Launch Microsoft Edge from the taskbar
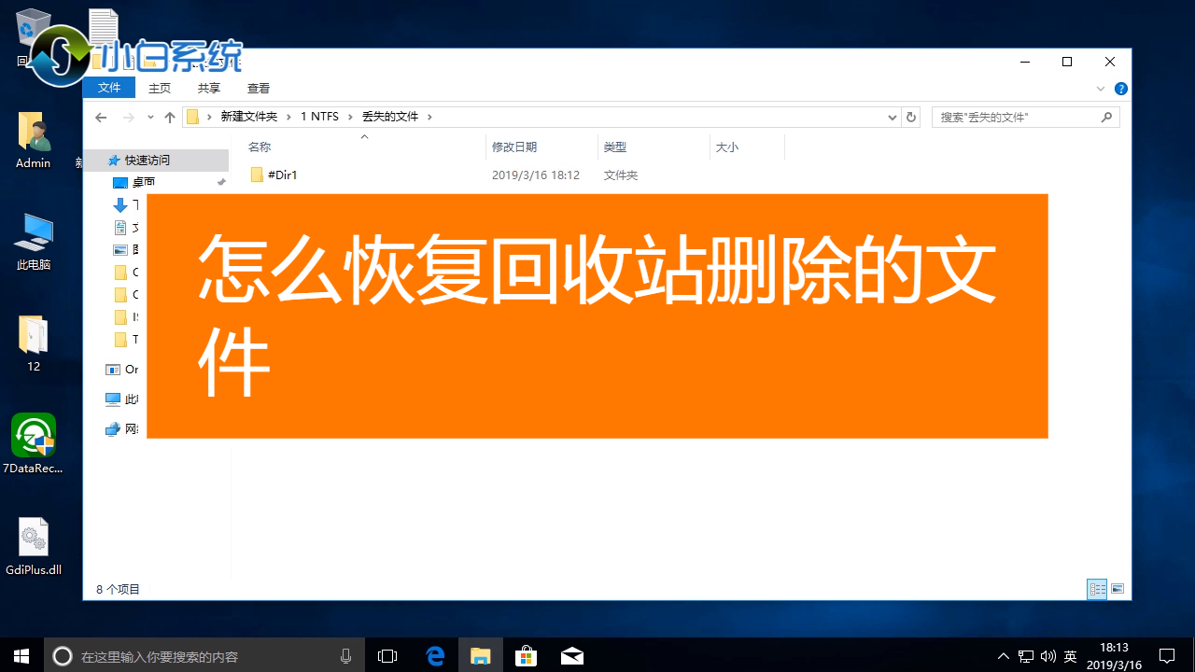Viewport: 1195px width, 672px height. (x=435, y=656)
